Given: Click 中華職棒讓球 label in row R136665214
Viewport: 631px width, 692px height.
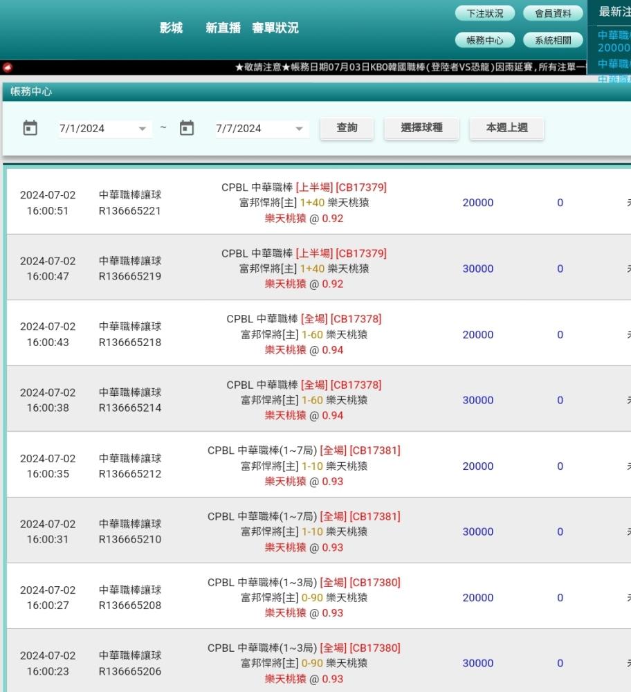Looking at the screenshot, I should click(130, 392).
